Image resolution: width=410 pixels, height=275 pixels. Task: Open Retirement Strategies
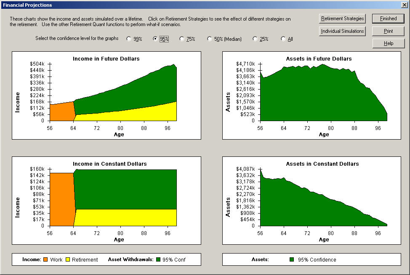[x=342, y=19]
